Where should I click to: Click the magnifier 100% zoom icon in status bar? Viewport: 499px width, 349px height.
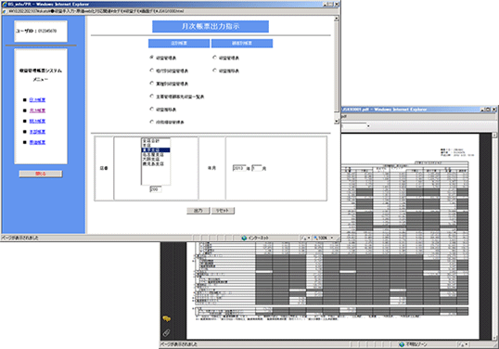coord(315,238)
